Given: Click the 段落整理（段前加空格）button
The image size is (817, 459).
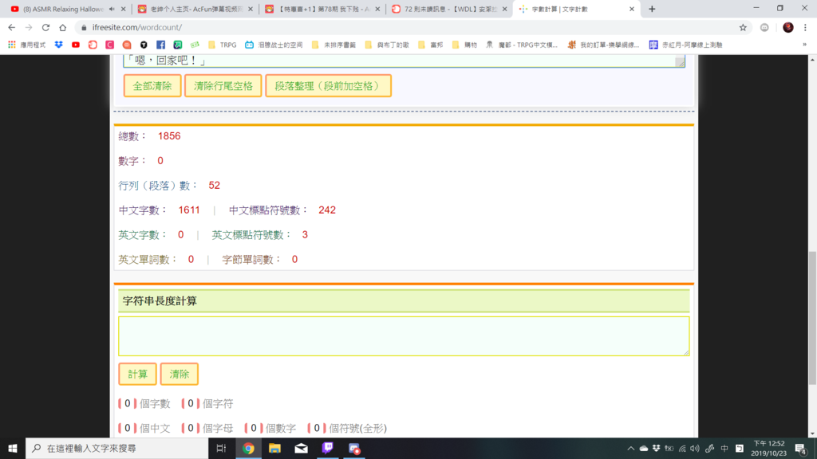Looking at the screenshot, I should click(328, 86).
